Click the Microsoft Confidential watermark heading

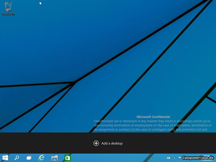pos(153,117)
